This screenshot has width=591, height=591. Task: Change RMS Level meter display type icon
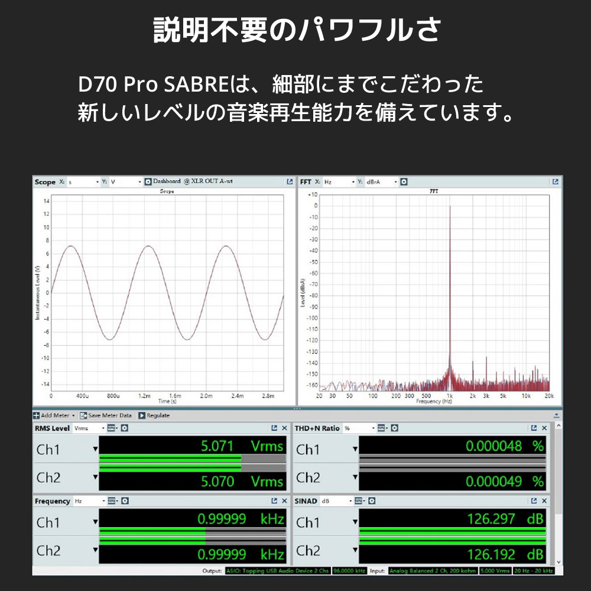click(x=112, y=428)
